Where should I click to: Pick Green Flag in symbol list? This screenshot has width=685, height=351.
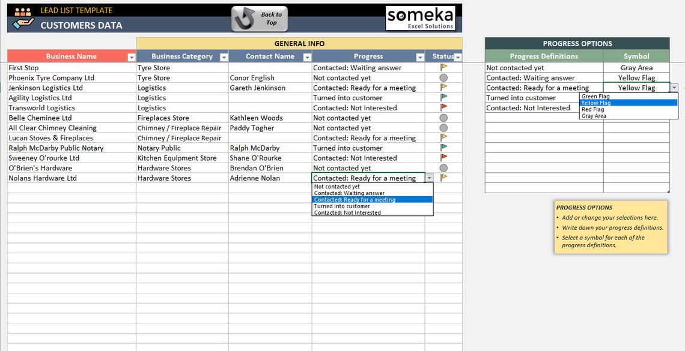[x=629, y=97]
